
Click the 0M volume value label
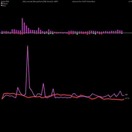[x=126, y=95]
